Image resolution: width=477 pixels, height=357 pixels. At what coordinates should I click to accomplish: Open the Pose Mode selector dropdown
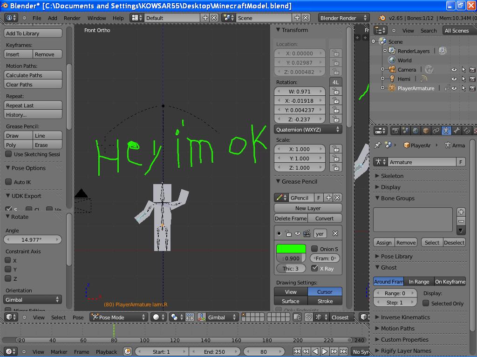[x=119, y=317]
